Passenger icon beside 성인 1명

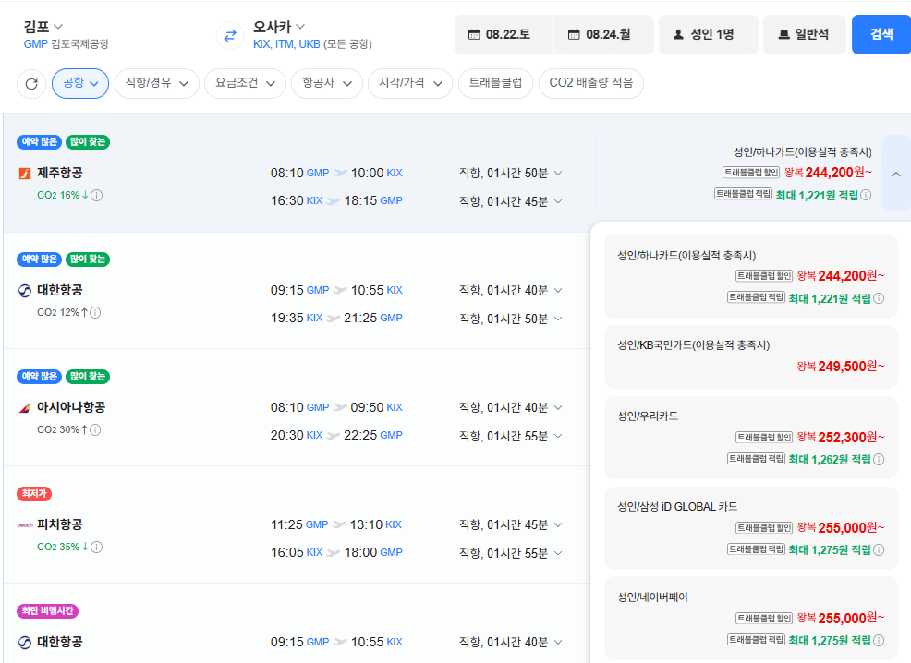tap(678, 35)
